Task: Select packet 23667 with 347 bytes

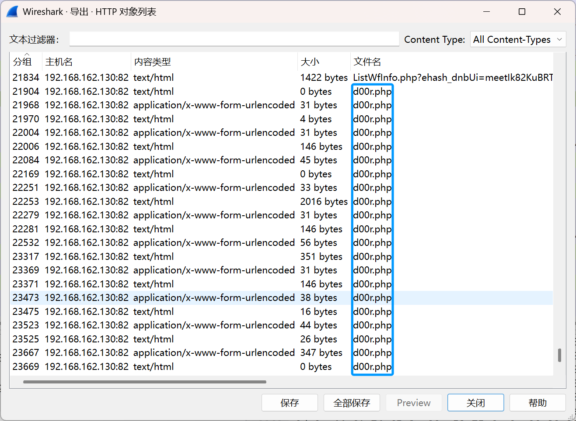Action: [x=282, y=352]
